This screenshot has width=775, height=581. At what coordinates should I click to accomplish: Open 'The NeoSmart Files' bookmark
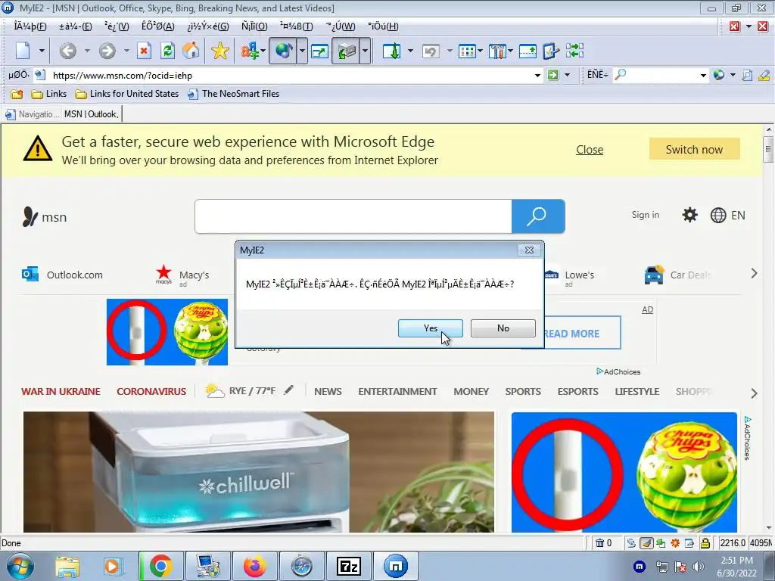tap(234, 94)
